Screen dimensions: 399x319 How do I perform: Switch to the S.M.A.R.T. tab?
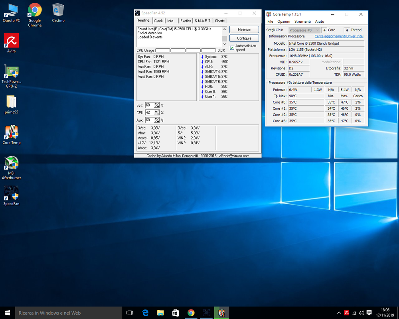[203, 21]
